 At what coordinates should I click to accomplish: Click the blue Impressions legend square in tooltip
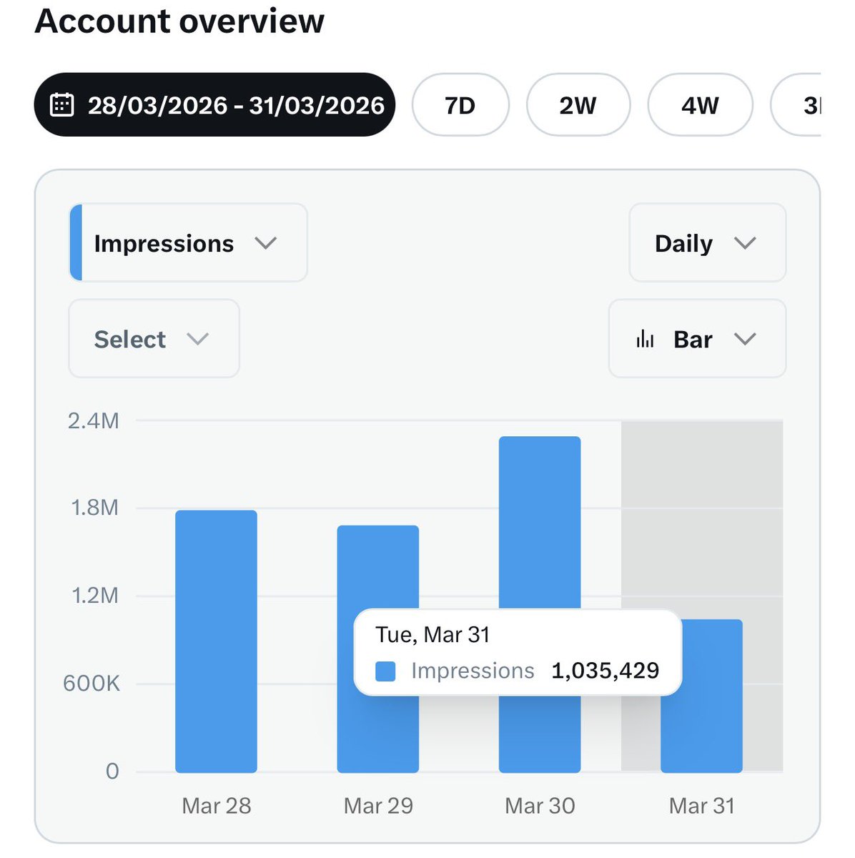[x=385, y=671]
